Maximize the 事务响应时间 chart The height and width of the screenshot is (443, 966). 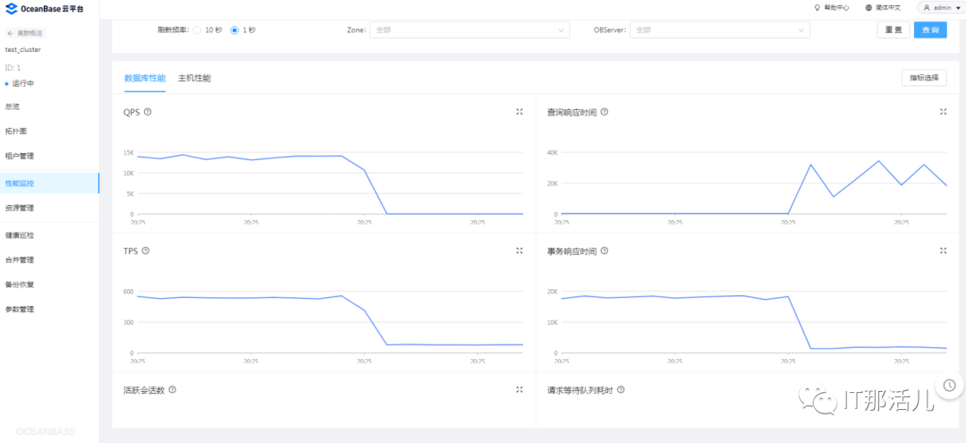[943, 251]
